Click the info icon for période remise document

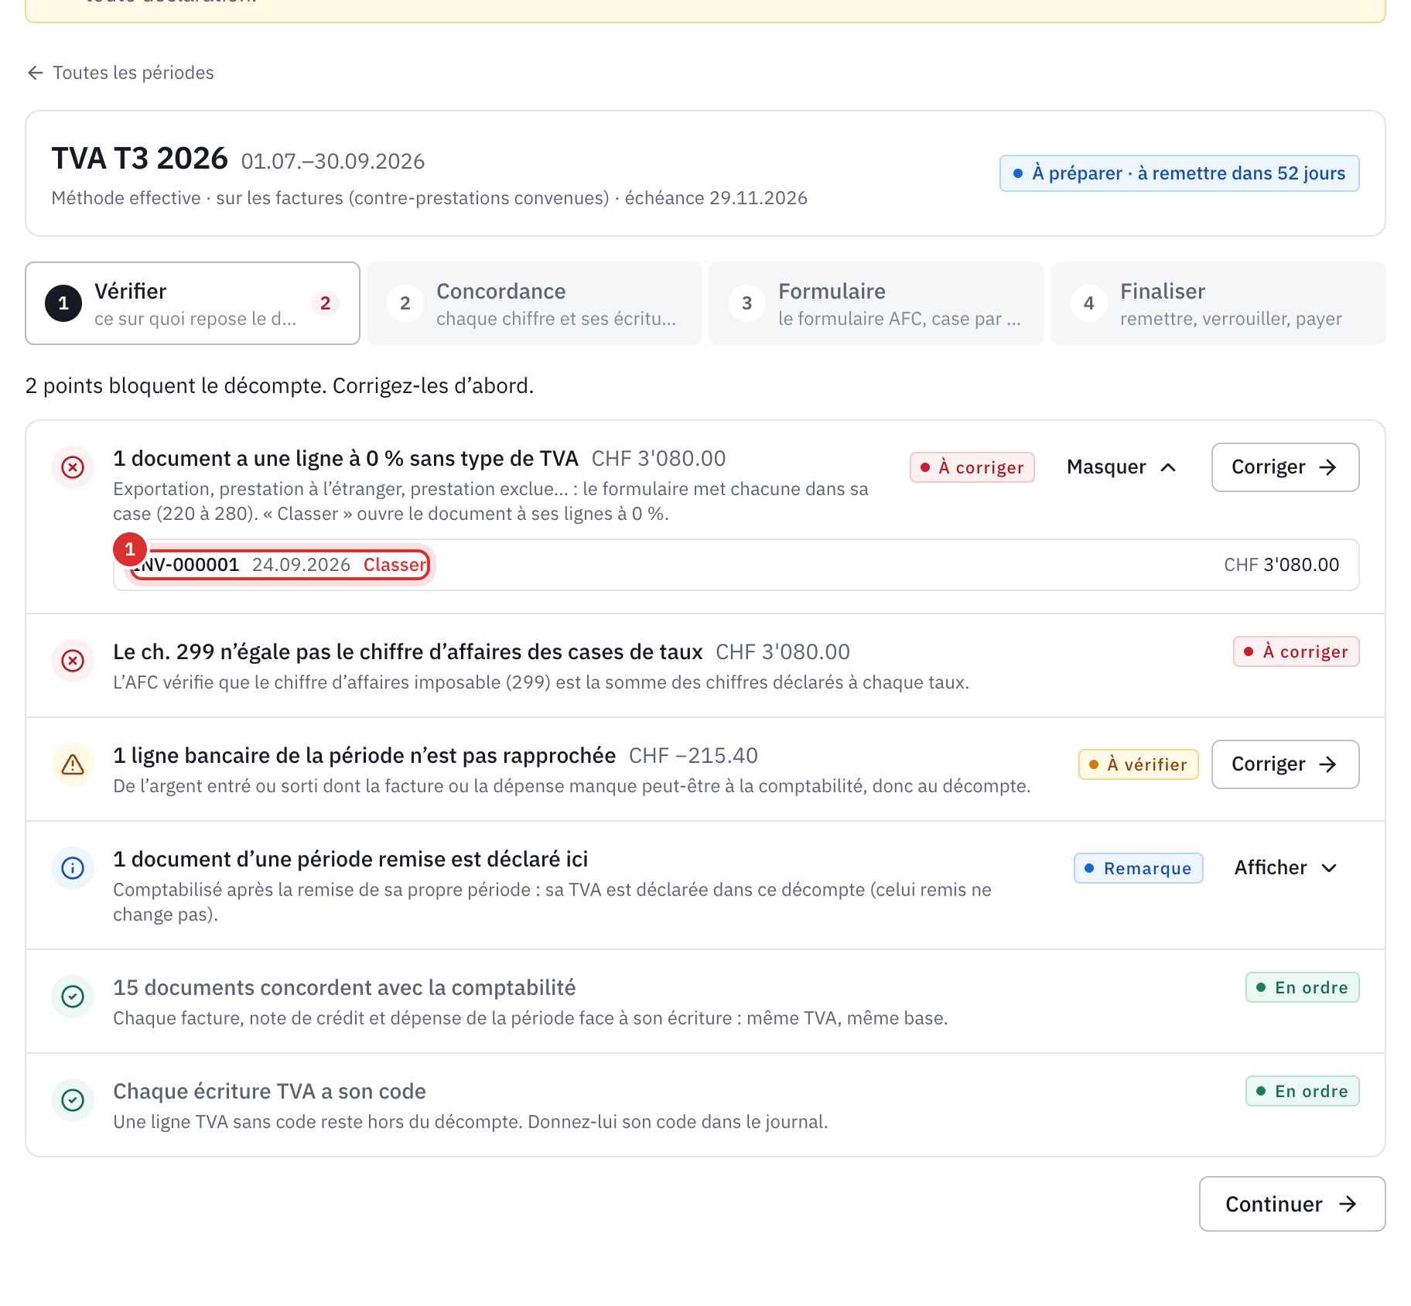point(73,868)
